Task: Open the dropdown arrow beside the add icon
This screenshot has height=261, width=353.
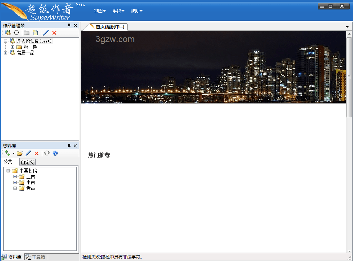Action: (13, 154)
